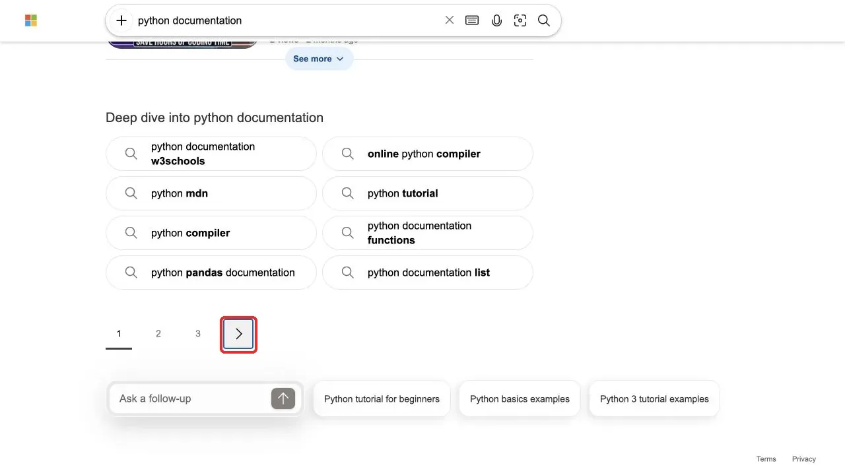Clear the search query with X icon
The image size is (845, 475).
[x=450, y=20]
